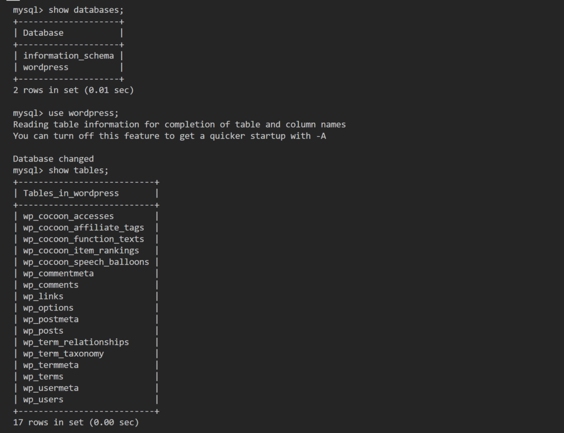Viewport: 564px width, 433px height.
Task: Click the wp_links table name
Action: (x=43, y=297)
